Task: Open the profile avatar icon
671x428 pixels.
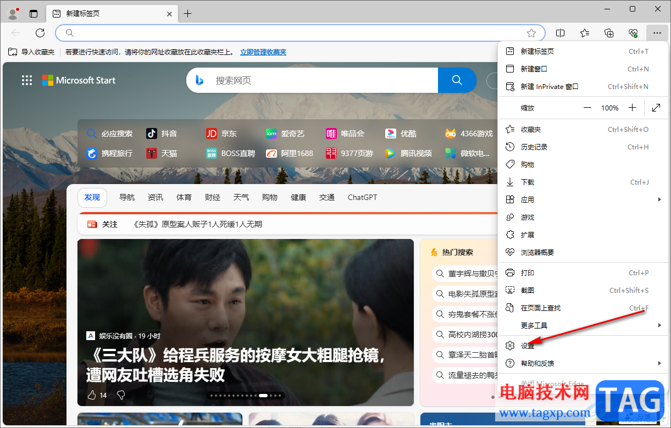Action: [x=13, y=13]
